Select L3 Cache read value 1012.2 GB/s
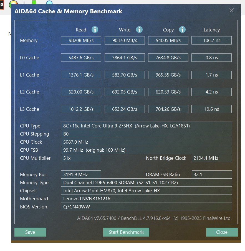 [x=81, y=109]
